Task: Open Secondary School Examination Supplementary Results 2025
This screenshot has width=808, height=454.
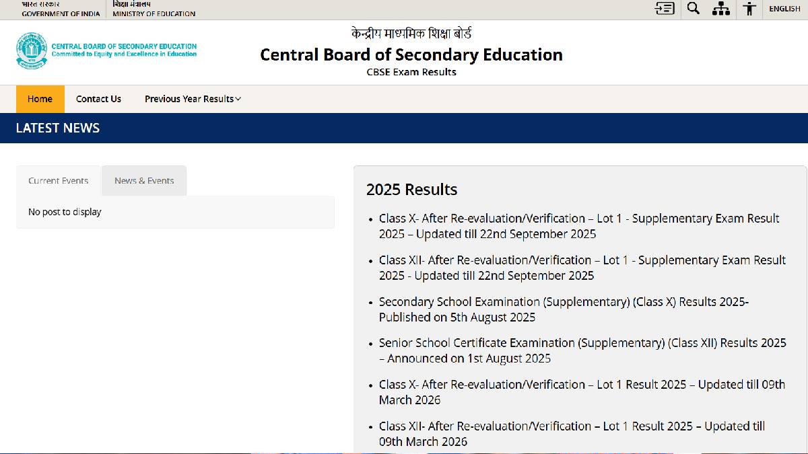Action: coord(563,309)
